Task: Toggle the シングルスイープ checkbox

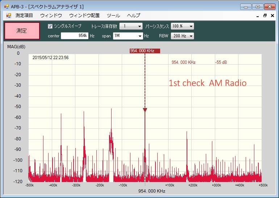Action: click(x=50, y=26)
